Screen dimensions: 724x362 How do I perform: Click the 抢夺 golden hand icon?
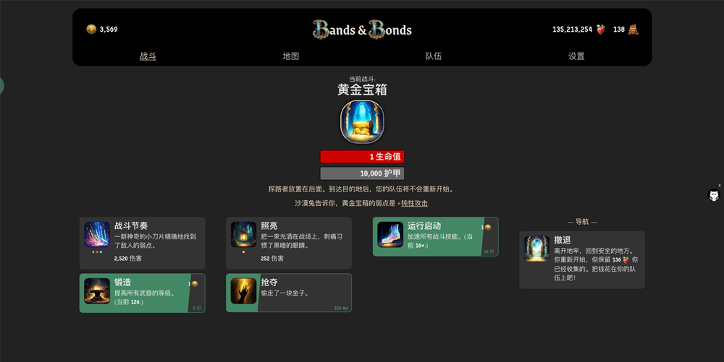tap(243, 290)
